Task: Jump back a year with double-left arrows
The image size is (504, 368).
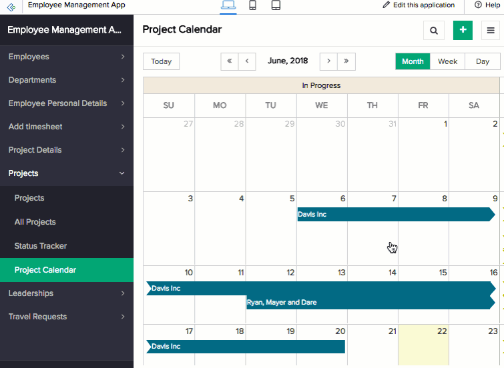Action: pyautogui.click(x=230, y=61)
